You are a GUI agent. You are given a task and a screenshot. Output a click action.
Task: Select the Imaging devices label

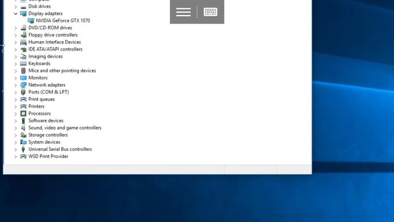[45, 56]
